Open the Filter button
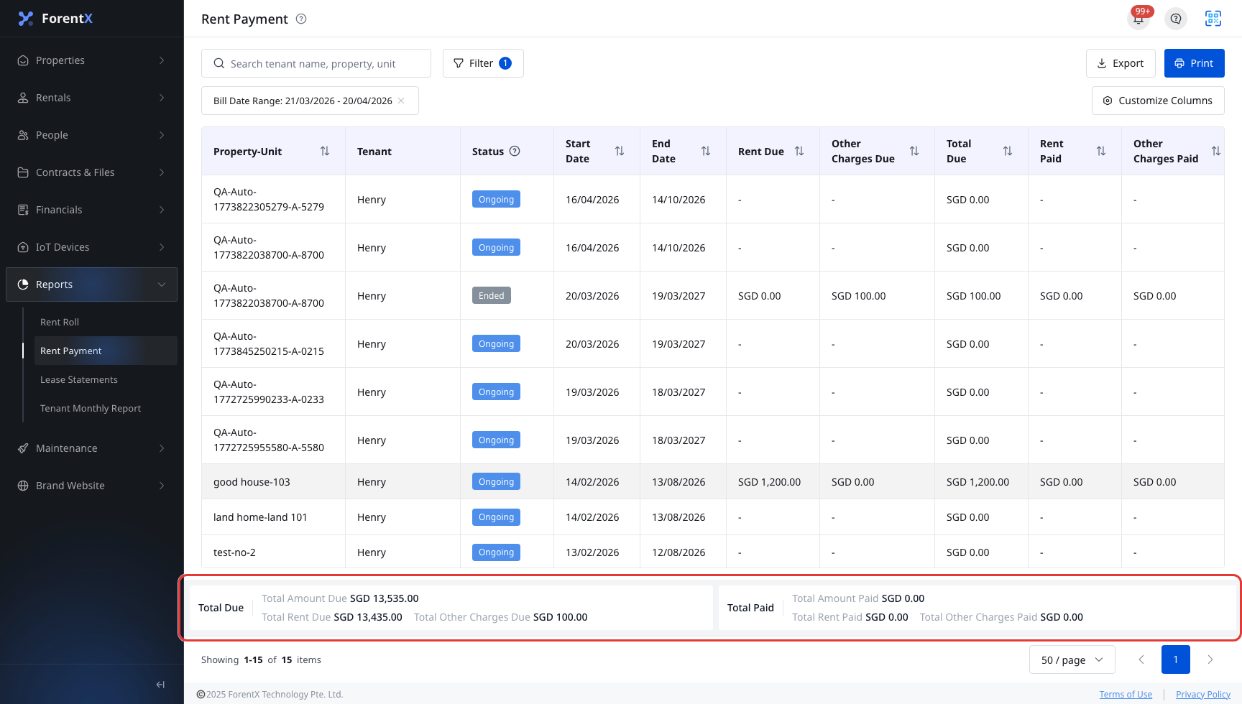1242x704 pixels. coord(483,63)
